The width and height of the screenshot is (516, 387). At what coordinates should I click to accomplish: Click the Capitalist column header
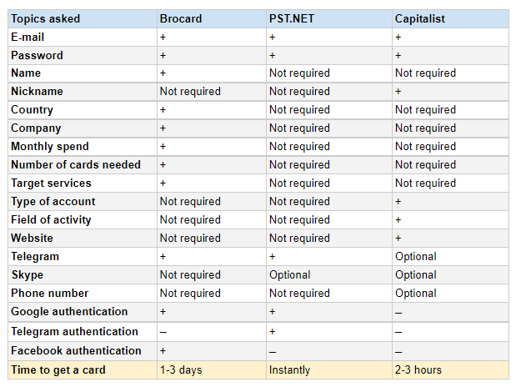point(418,18)
